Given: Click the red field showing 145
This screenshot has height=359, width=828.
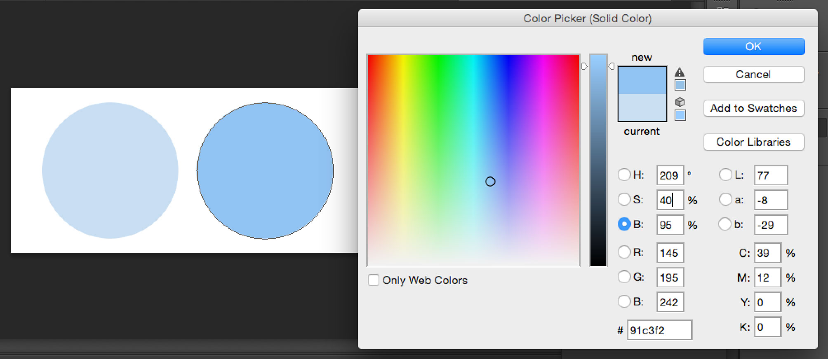Looking at the screenshot, I should (x=670, y=253).
